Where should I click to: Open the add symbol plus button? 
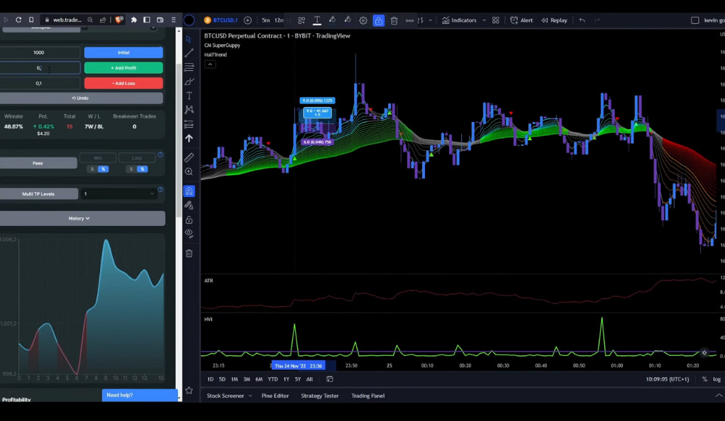click(x=248, y=21)
